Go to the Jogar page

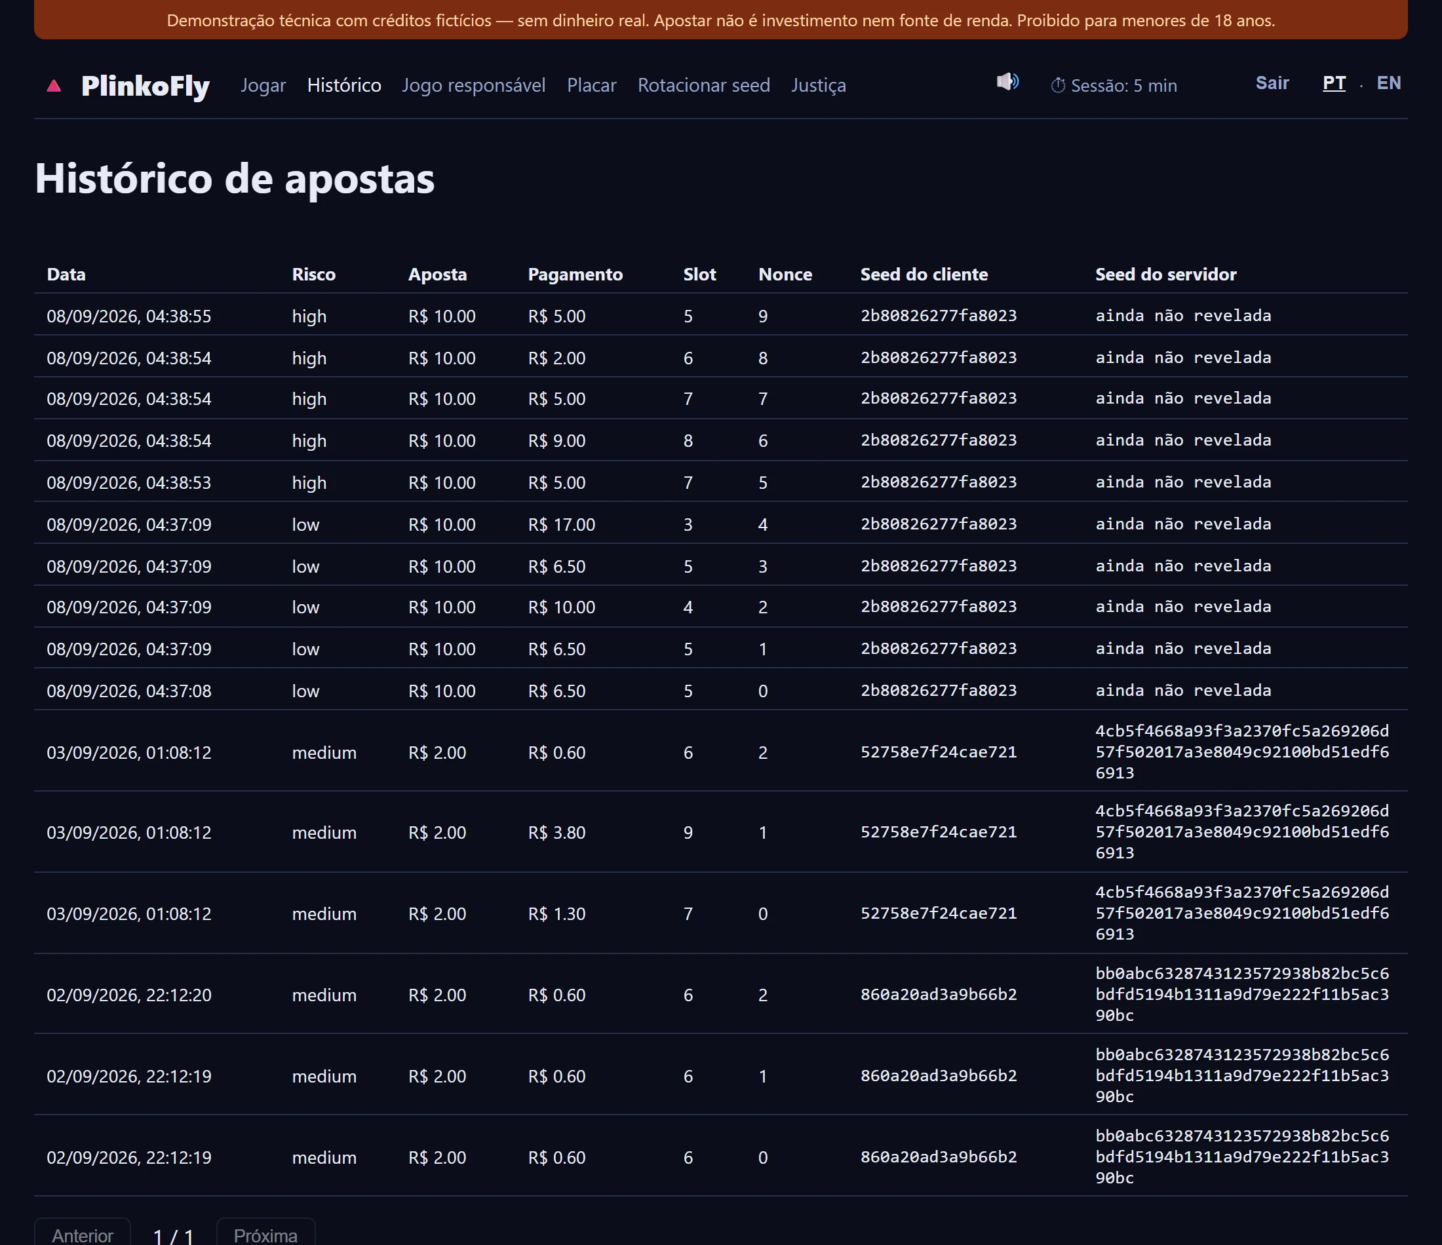point(263,85)
